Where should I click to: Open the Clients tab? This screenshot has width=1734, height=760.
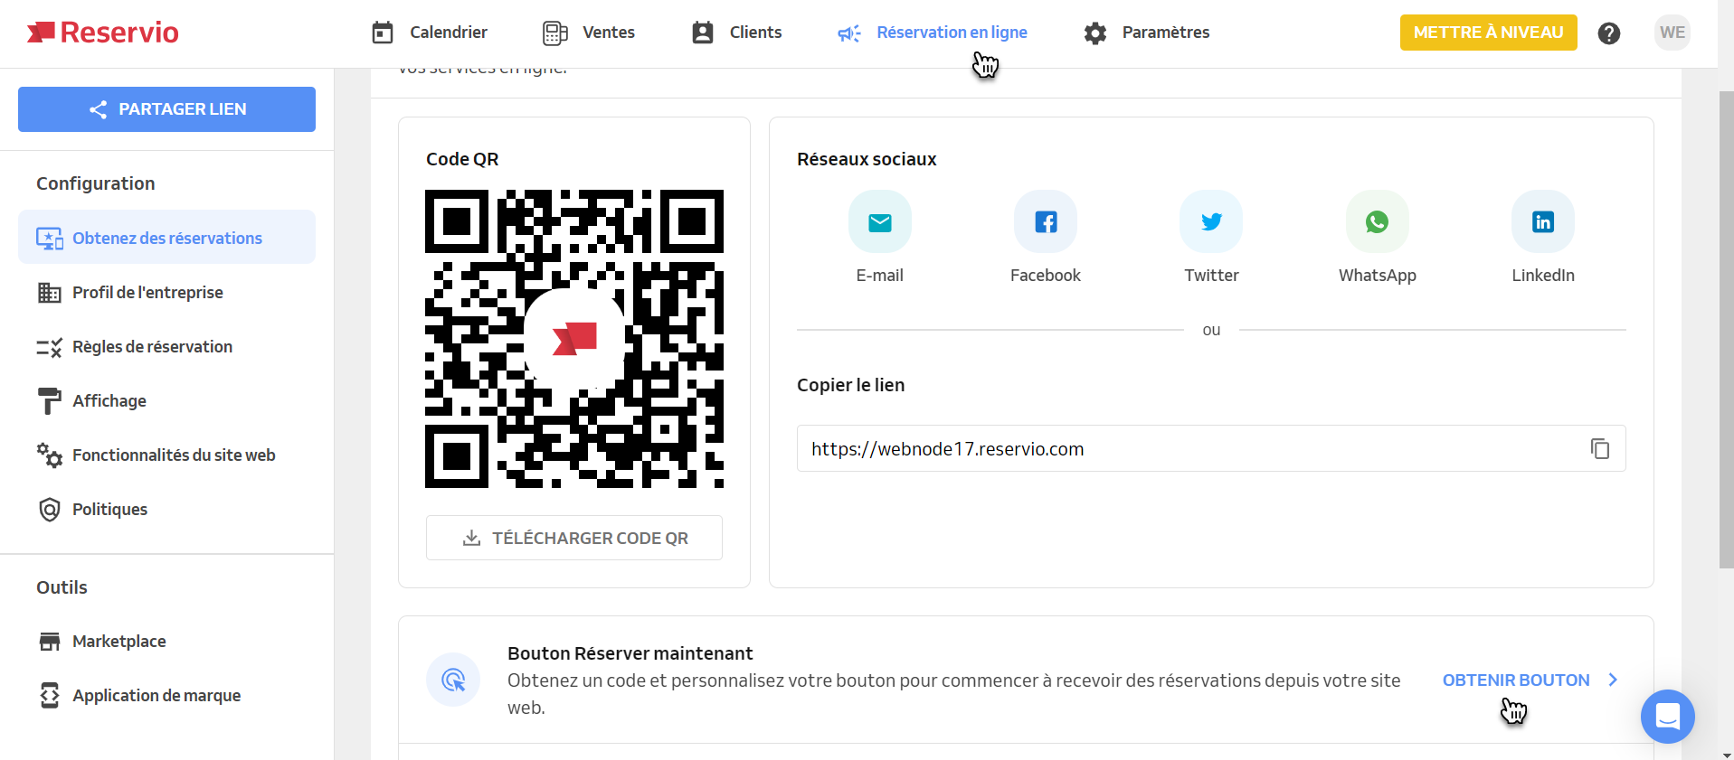pyautogui.click(x=736, y=33)
